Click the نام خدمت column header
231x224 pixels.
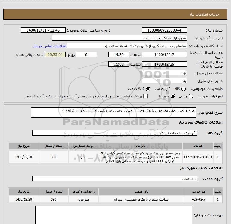click(x=141, y=192)
